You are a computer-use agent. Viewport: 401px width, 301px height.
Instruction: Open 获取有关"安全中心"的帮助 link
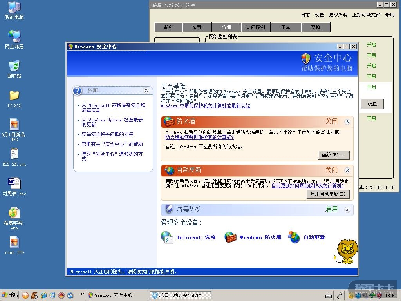112,144
